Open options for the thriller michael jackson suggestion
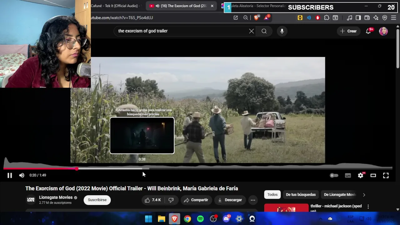 point(368,207)
